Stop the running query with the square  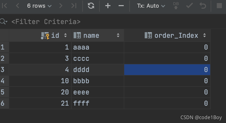click(219, 6)
